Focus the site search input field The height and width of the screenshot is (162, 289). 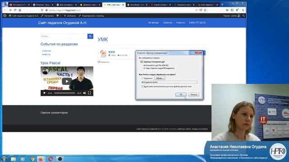64,36
